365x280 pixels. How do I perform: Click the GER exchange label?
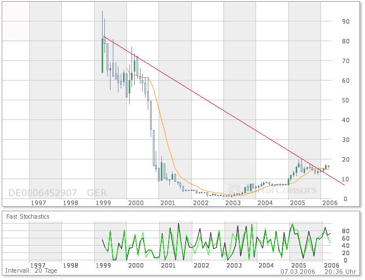(x=97, y=192)
